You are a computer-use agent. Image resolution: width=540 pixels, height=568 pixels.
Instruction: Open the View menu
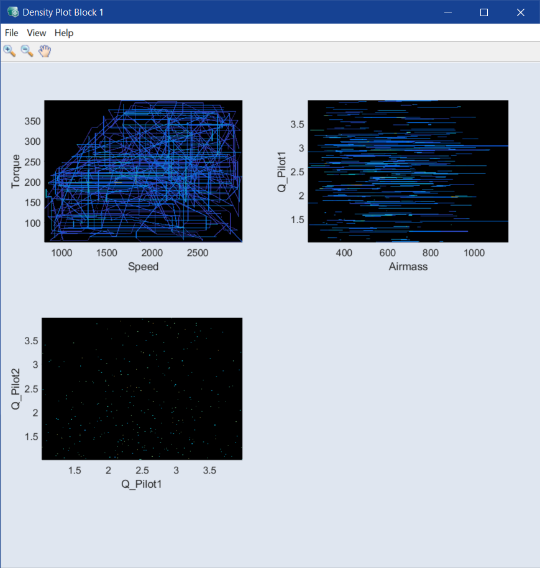click(x=36, y=33)
